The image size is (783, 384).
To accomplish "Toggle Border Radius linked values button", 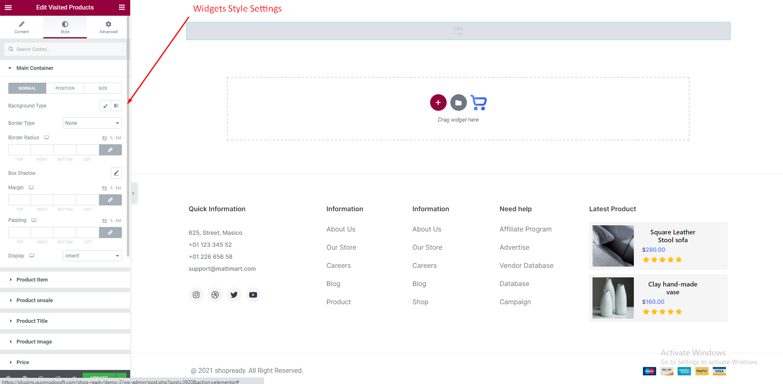I will (110, 150).
